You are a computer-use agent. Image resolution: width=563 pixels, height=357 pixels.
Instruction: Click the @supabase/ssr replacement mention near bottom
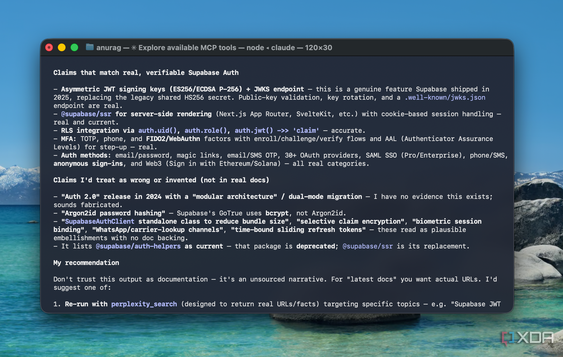pyautogui.click(x=368, y=246)
